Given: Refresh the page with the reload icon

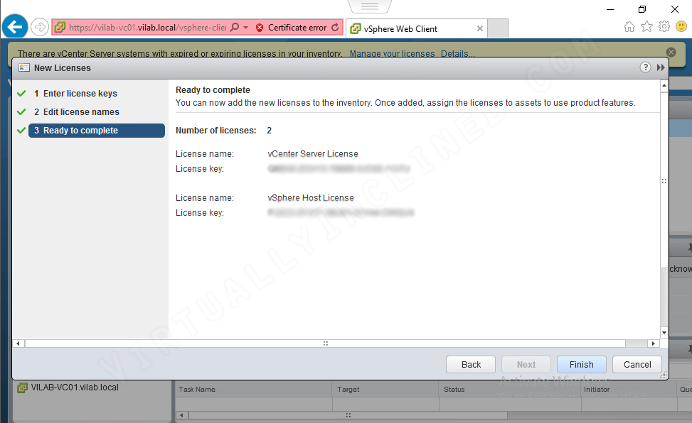Looking at the screenshot, I should tap(336, 27).
